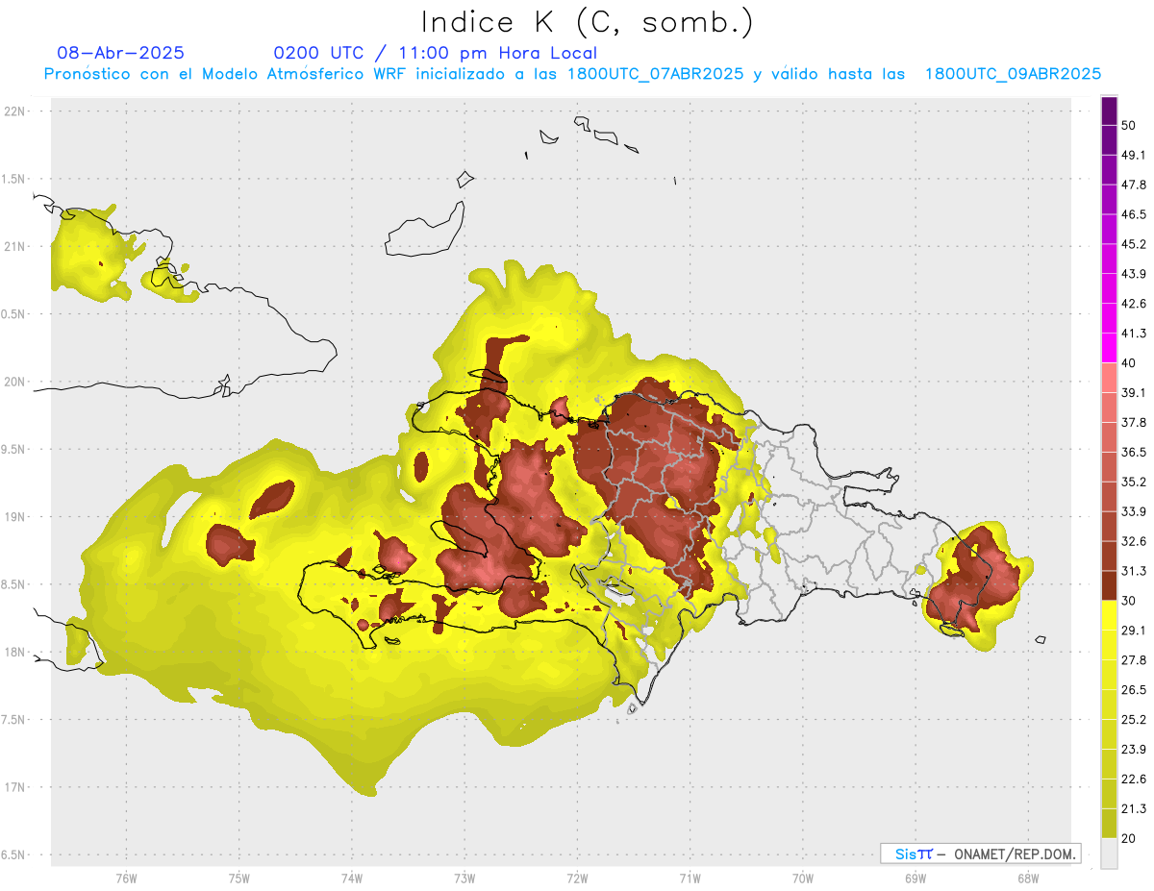Click the longitude label "75W"
This screenshot has width=1154, height=891.
239,879
